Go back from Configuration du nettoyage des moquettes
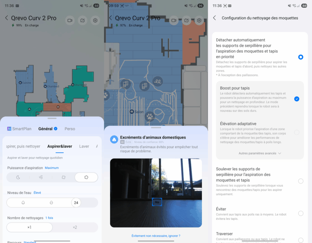312x243 pixels. point(214,18)
